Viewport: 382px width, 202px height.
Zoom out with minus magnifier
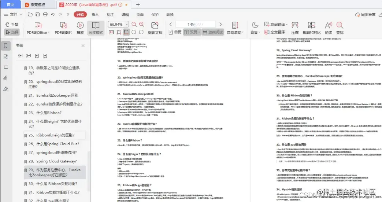click(134, 25)
